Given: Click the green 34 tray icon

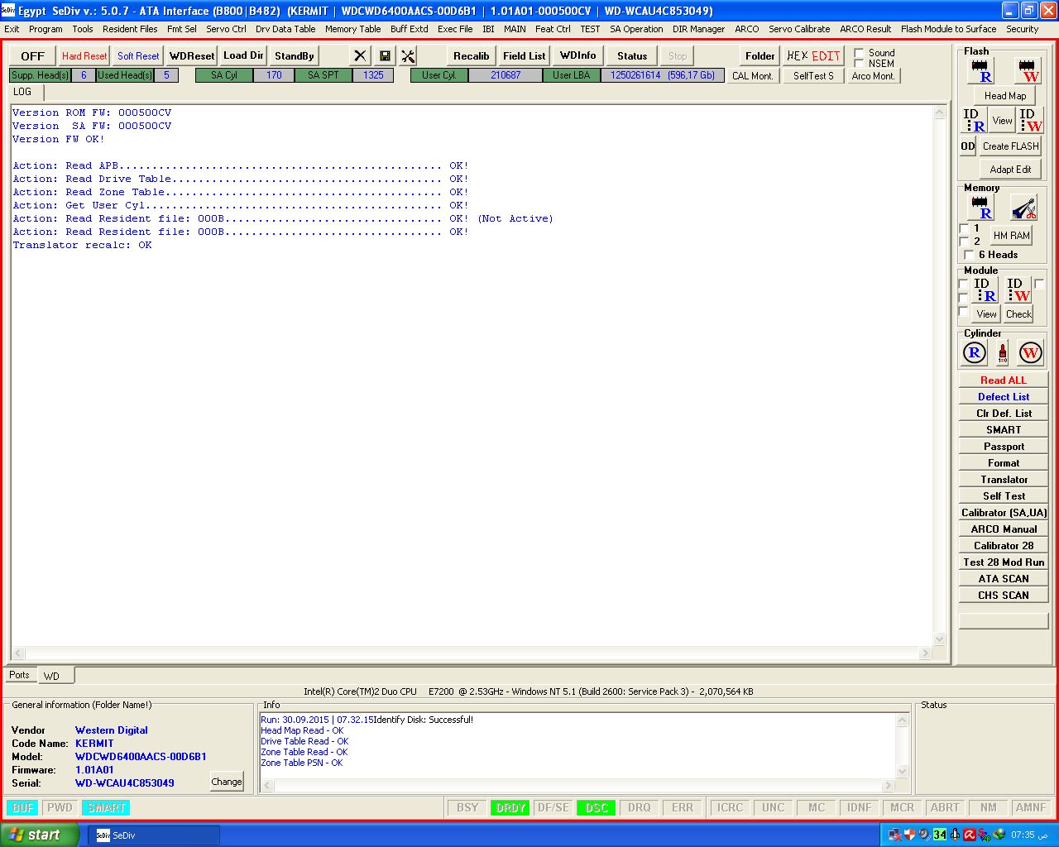Looking at the screenshot, I should (940, 835).
